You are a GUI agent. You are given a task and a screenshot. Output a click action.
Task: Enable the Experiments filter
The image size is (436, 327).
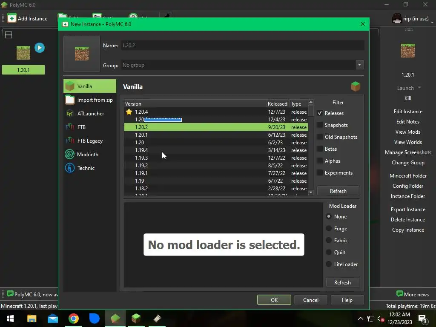click(x=320, y=173)
